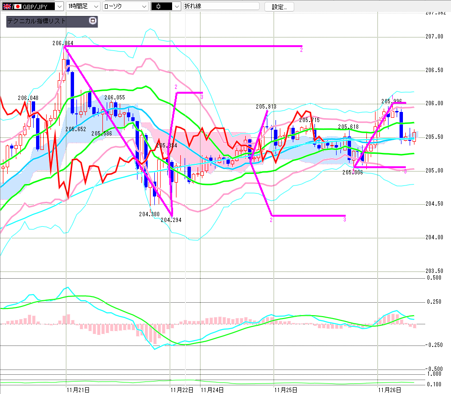The image size is (451, 394).
Task: Click the 中 symbol in black selector
Action: point(161,6)
